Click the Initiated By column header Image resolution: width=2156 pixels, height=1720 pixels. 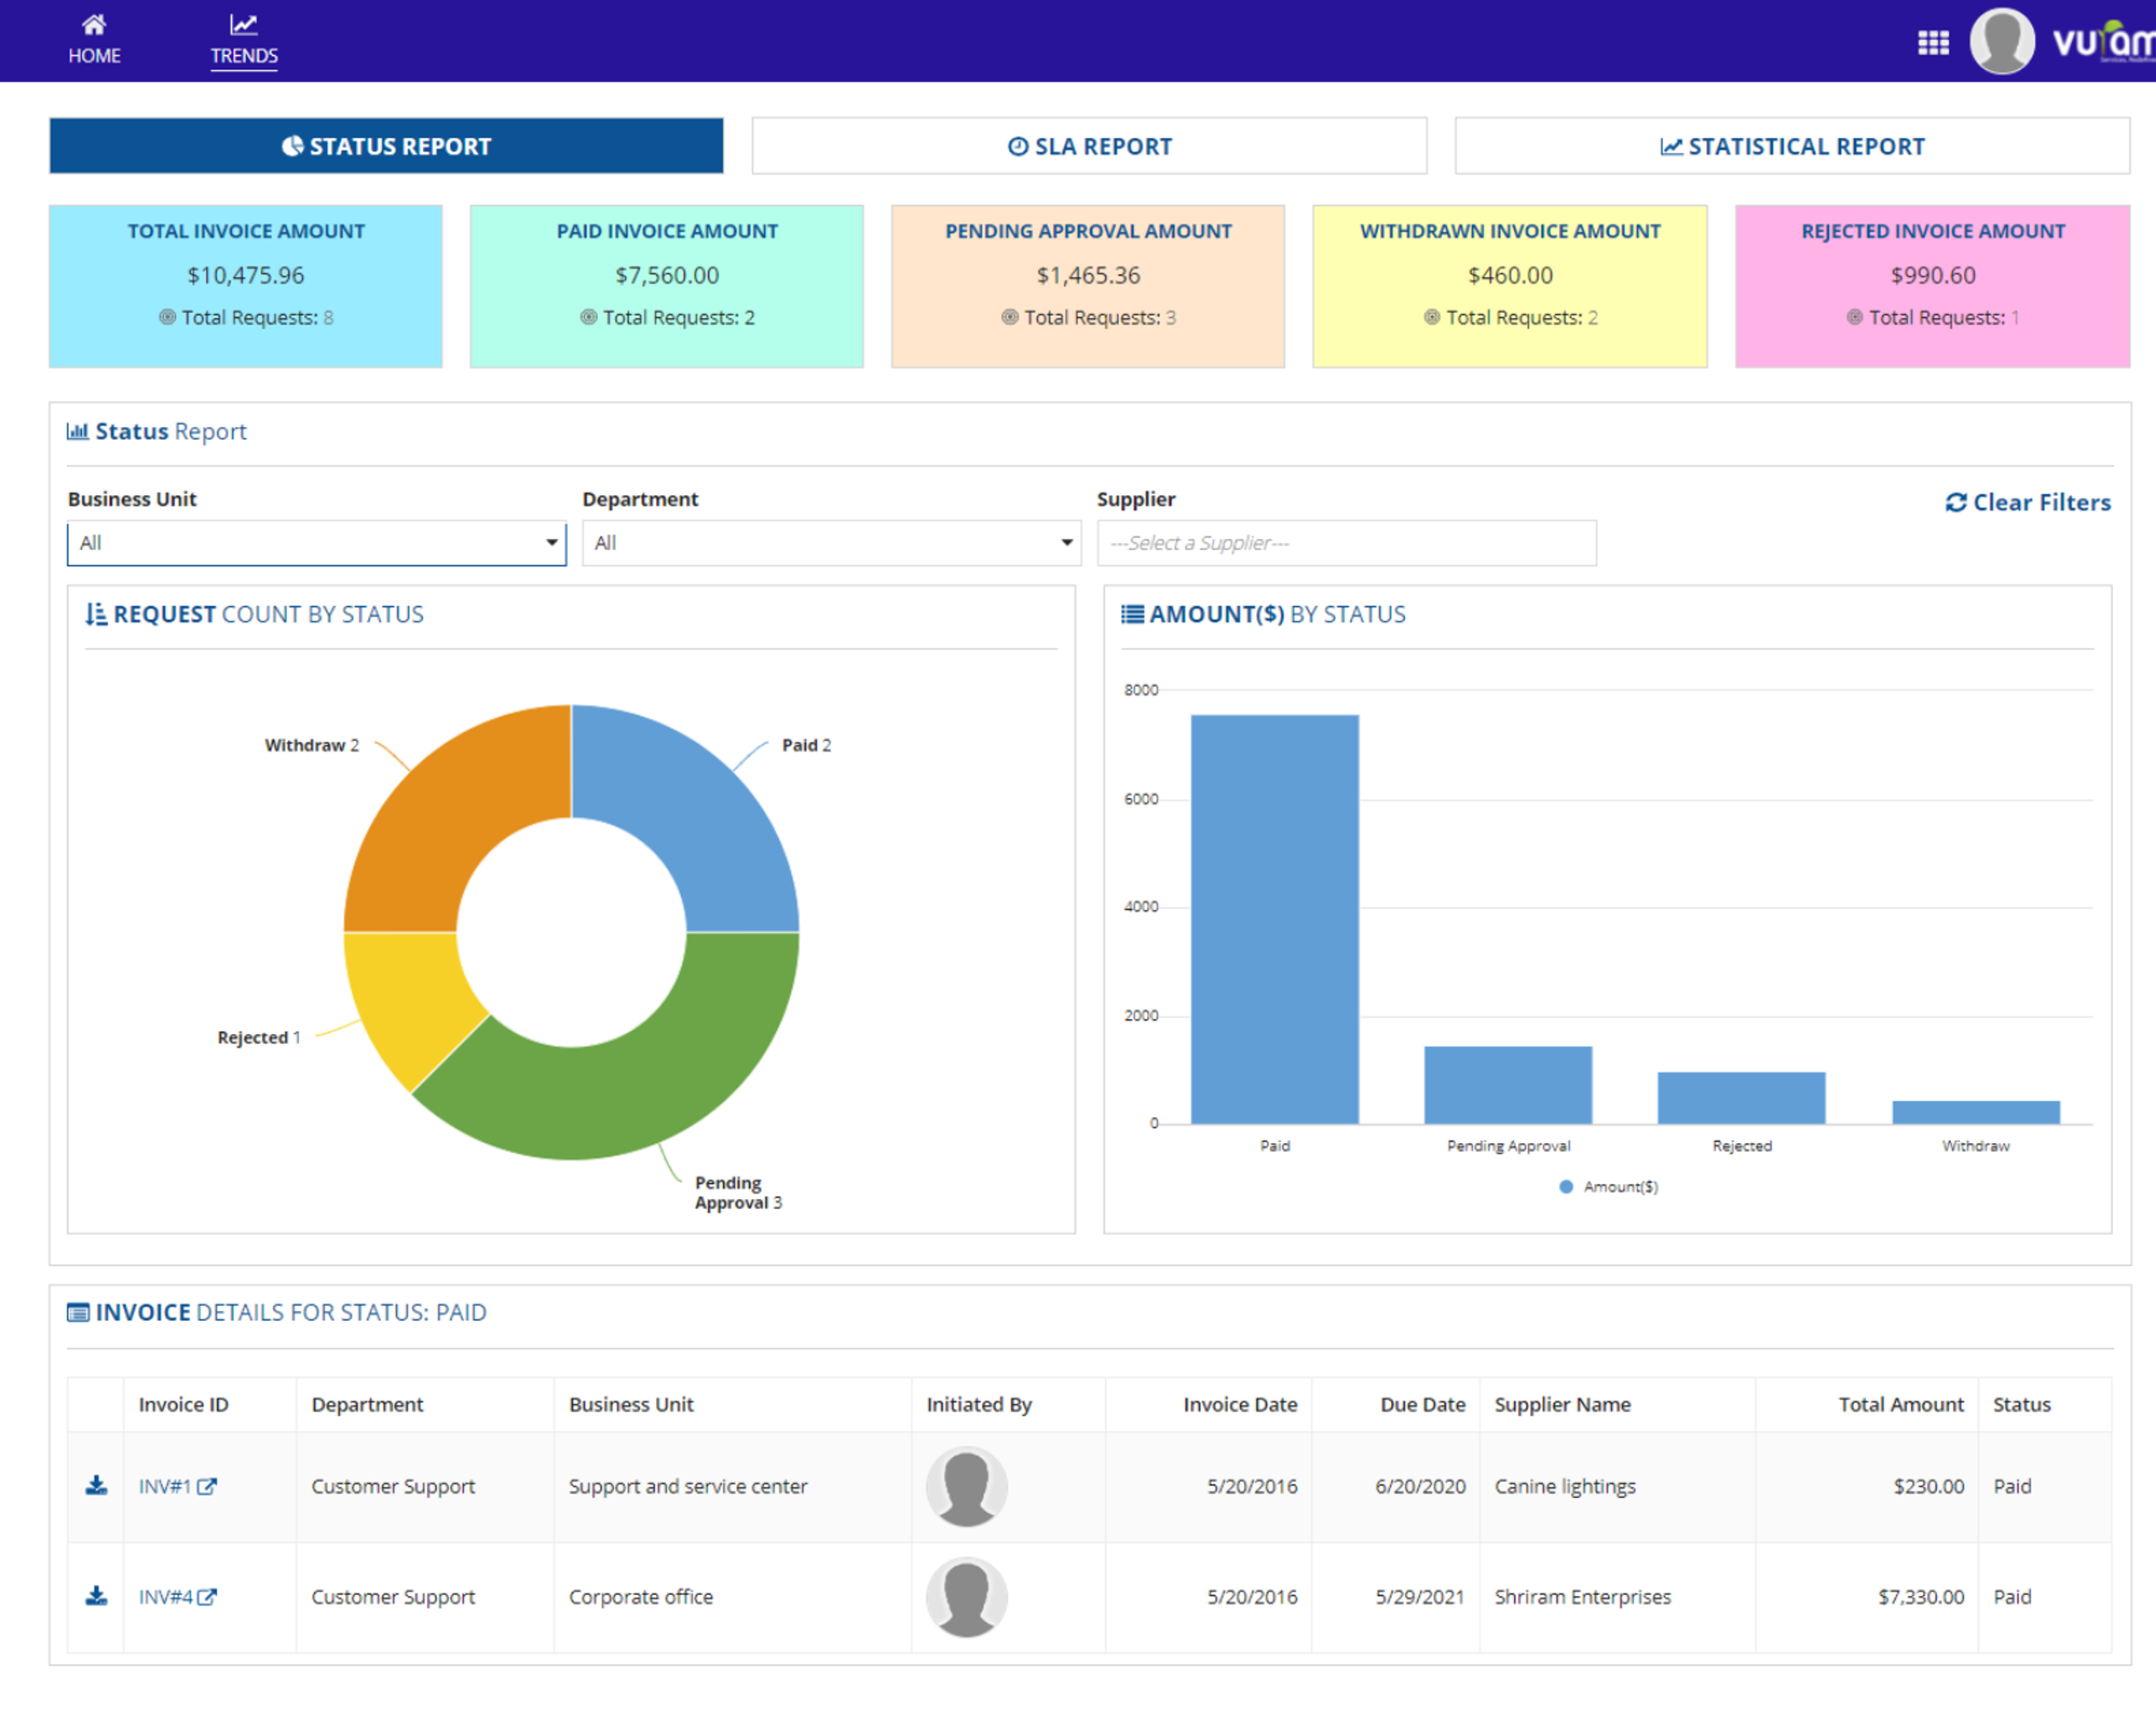[979, 1405]
